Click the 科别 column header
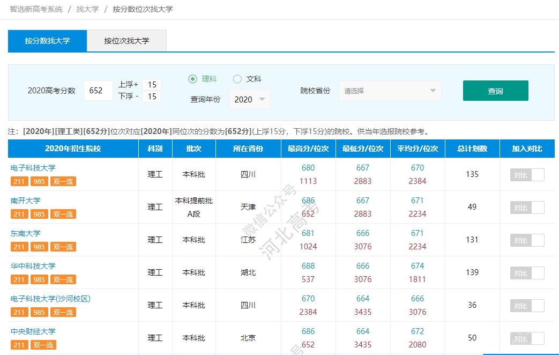559x355 pixels. pyautogui.click(x=155, y=149)
